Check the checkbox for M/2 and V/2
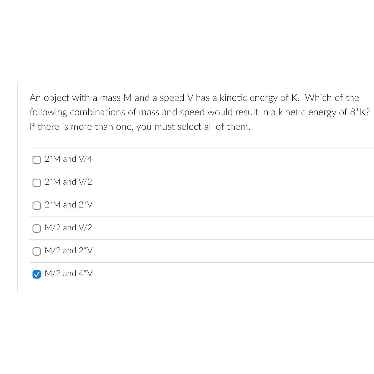This screenshot has height=374, width=374. click(x=37, y=228)
